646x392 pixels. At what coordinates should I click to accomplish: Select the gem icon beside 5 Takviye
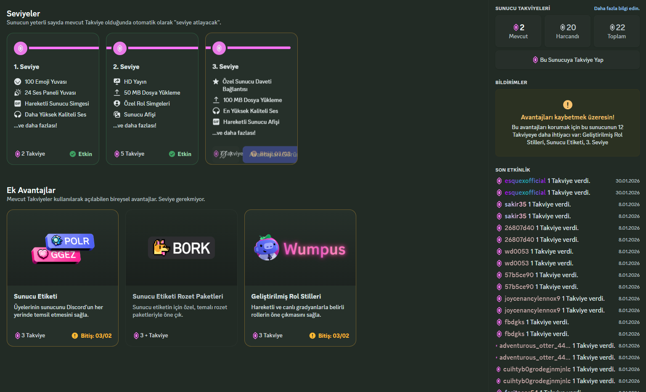click(117, 154)
